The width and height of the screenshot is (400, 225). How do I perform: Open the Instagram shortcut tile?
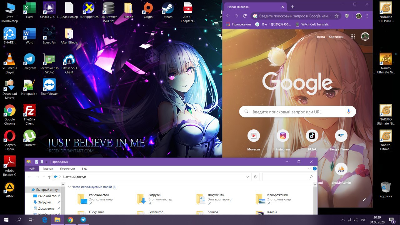click(283, 140)
